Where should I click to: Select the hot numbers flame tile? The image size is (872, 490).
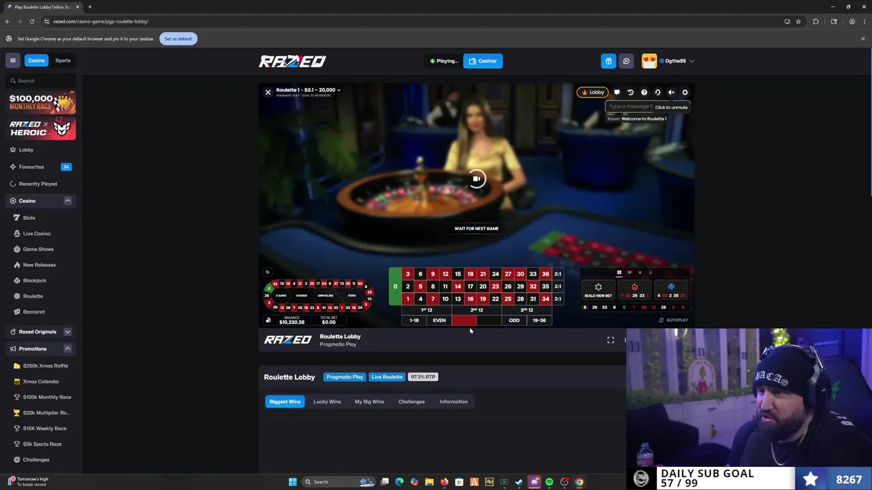pos(634,290)
